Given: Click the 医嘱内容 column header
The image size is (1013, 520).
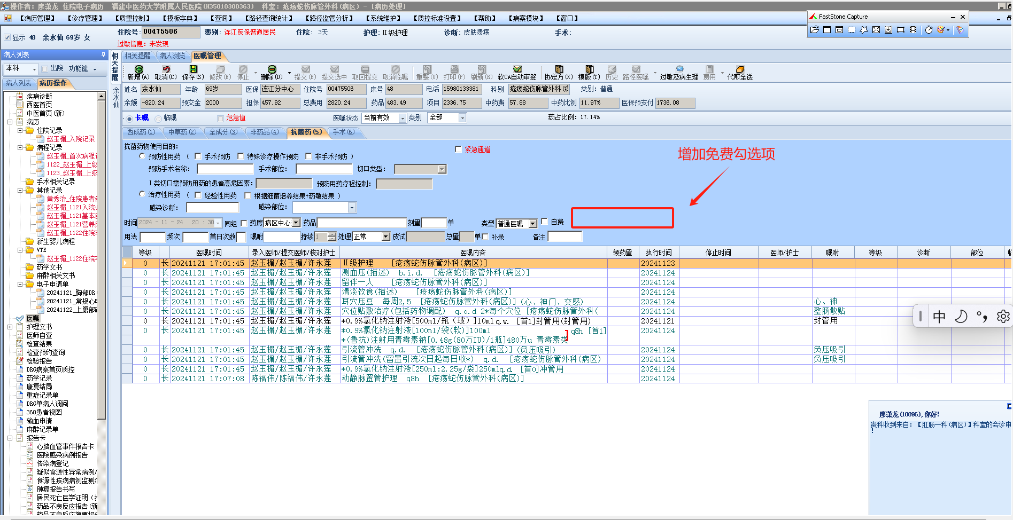Looking at the screenshot, I should (x=473, y=253).
